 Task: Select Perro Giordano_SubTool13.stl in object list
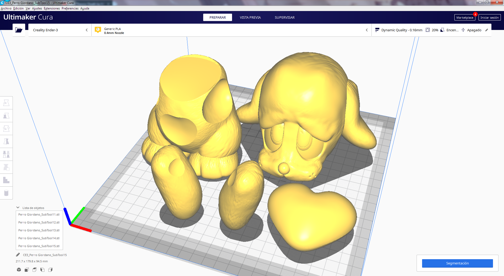[x=39, y=230]
